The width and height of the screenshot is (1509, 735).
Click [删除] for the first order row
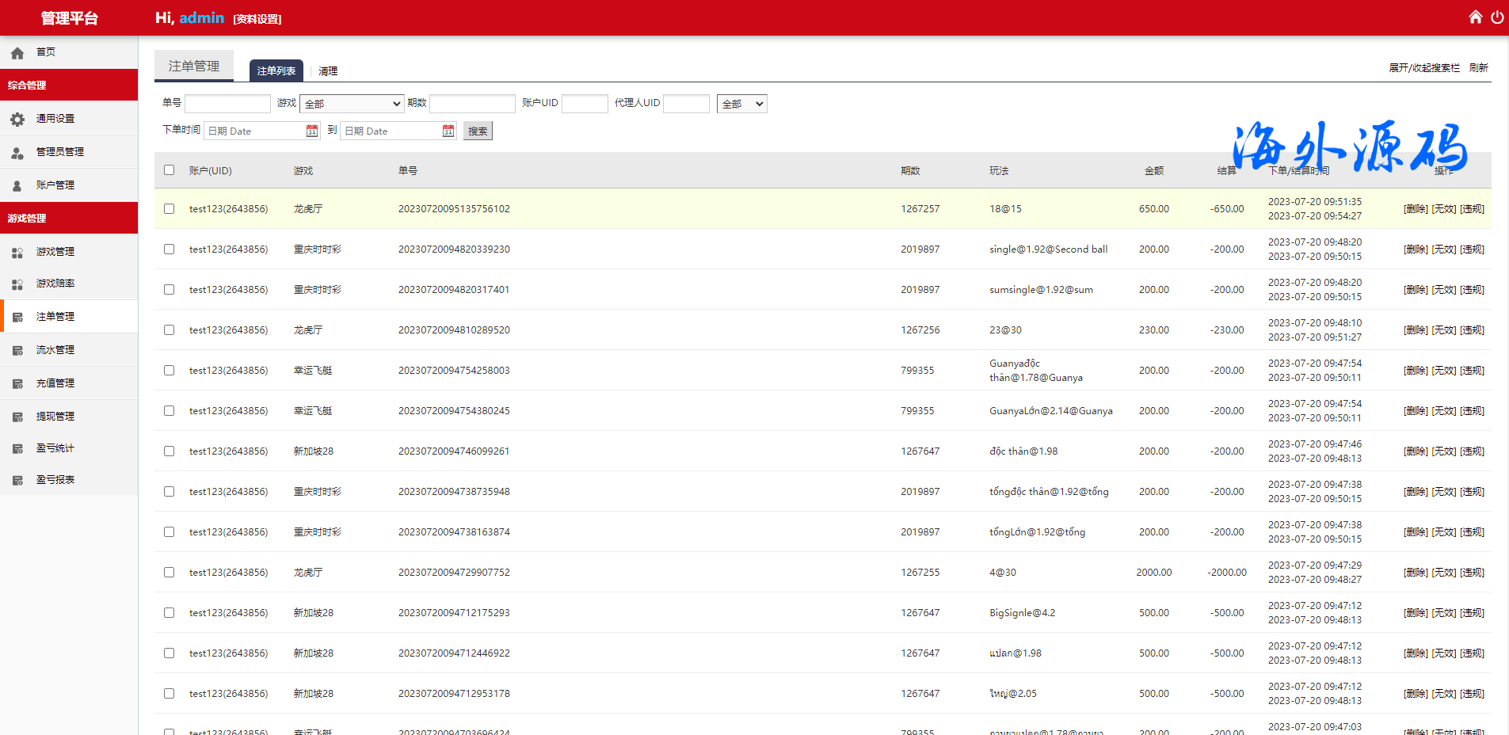[1416, 209]
